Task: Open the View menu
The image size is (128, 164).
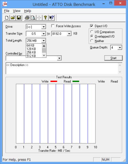Action: 17,11
